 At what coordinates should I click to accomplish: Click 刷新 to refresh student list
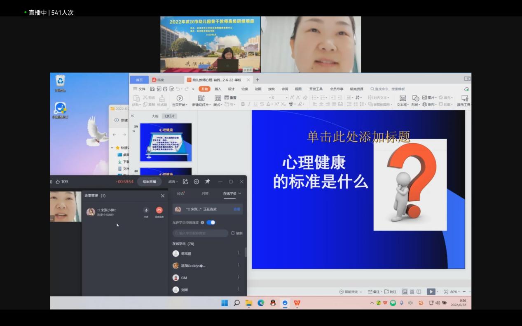point(236,233)
